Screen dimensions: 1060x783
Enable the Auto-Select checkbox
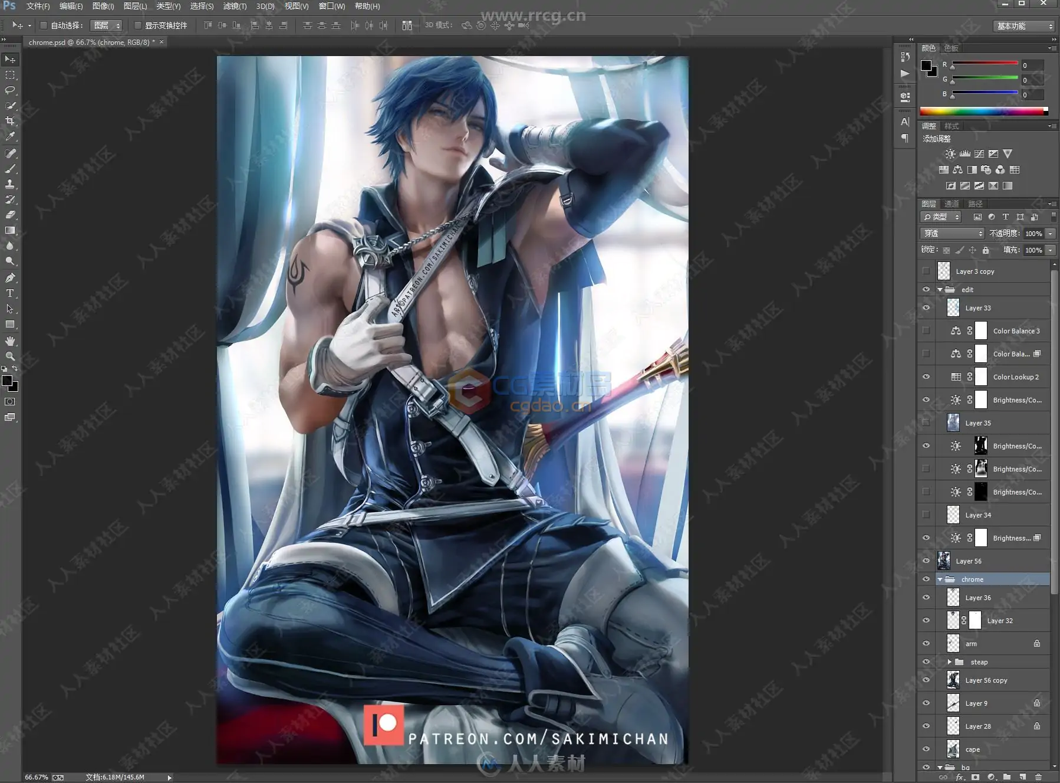(x=44, y=25)
